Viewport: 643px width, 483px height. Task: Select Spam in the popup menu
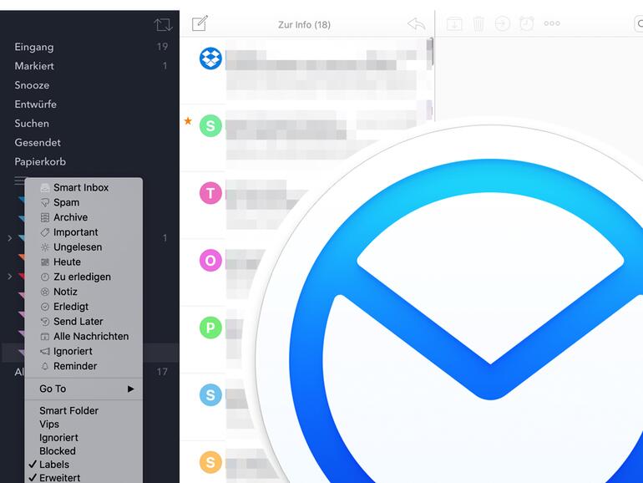coord(84,202)
